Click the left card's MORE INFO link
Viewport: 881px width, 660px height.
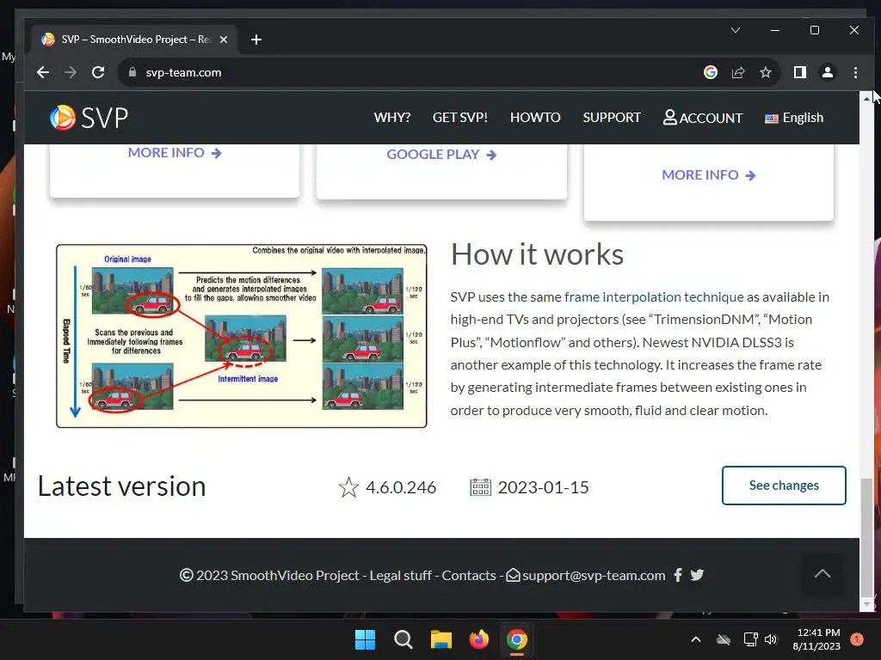pyautogui.click(x=175, y=153)
